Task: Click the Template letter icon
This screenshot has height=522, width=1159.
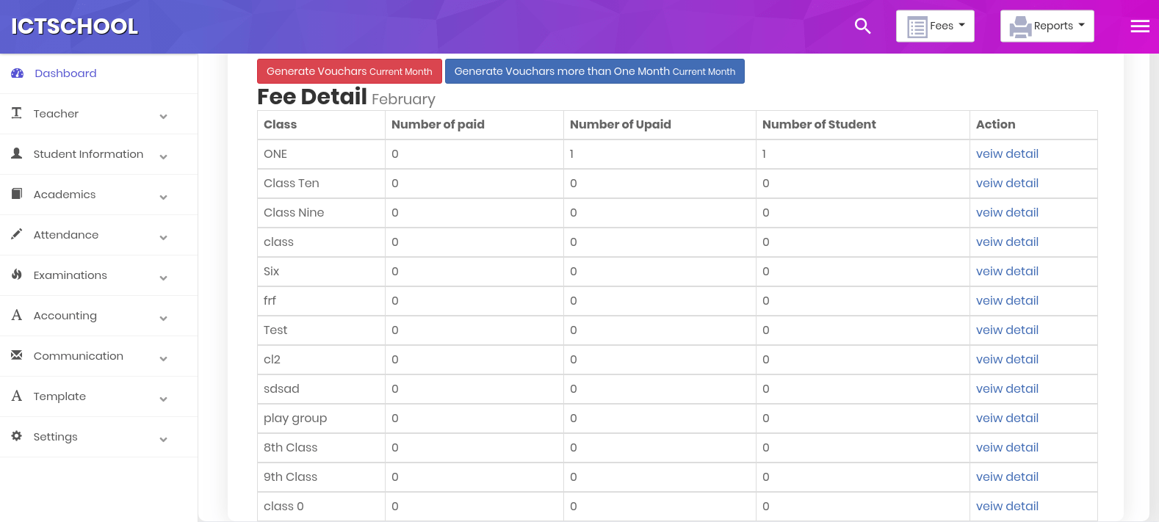Action: point(17,396)
